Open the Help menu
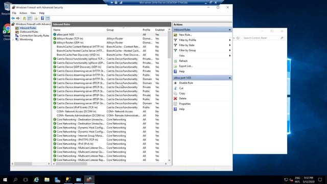This screenshot has width=327, height=184. click(x=42, y=13)
